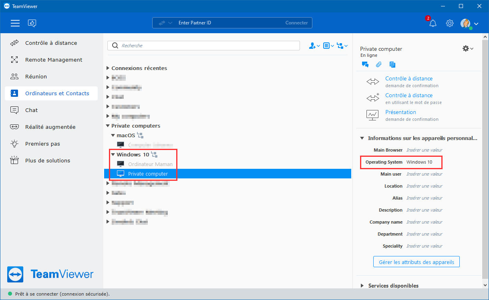489x300 pixels.
Task: Start chat with Private computer icon
Action: coord(365,64)
